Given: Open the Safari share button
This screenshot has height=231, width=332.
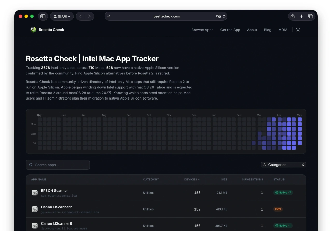Looking at the screenshot, I should click(293, 16).
